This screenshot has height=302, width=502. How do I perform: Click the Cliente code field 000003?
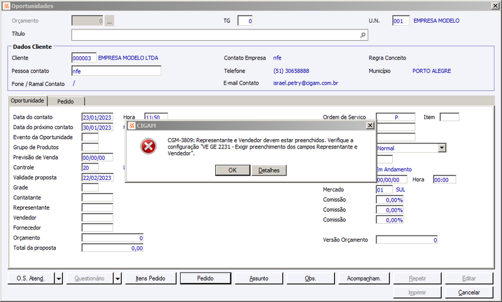[84, 58]
